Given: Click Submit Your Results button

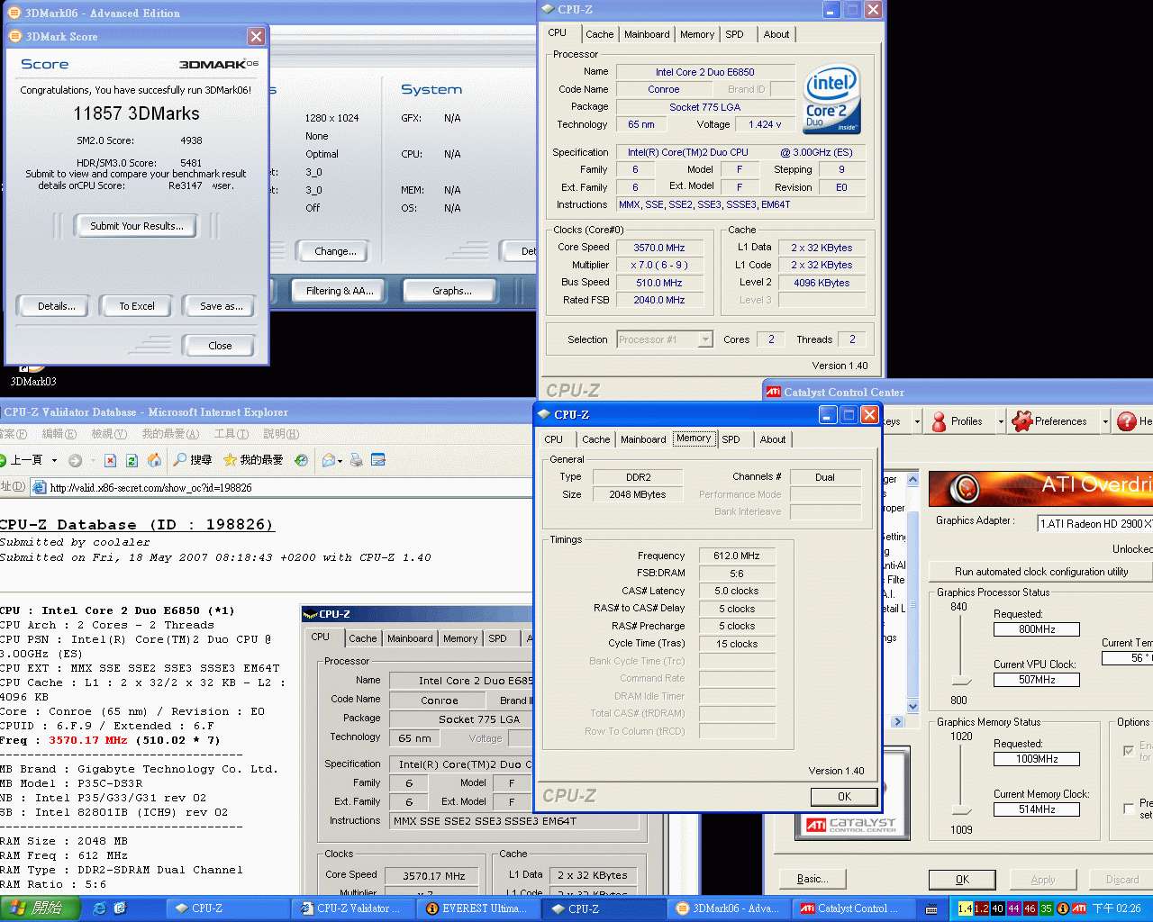Looking at the screenshot, I should [x=137, y=226].
